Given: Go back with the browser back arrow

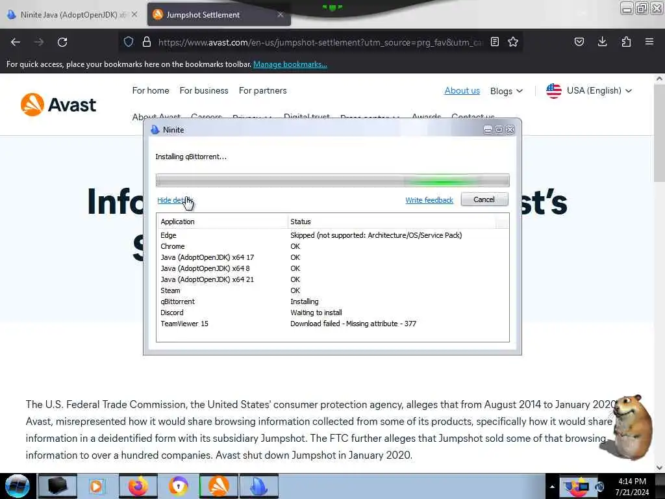Looking at the screenshot, I should coord(16,42).
